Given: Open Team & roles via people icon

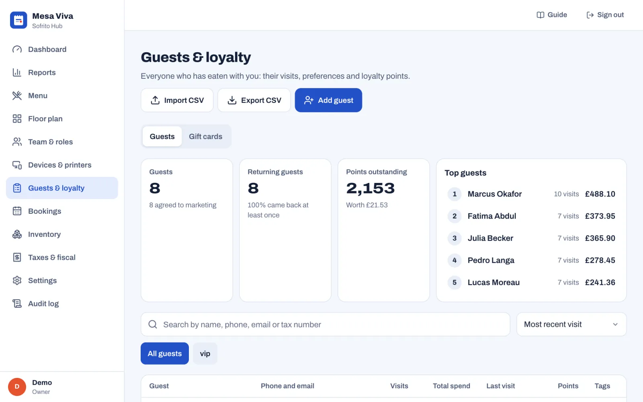Looking at the screenshot, I should tap(17, 142).
